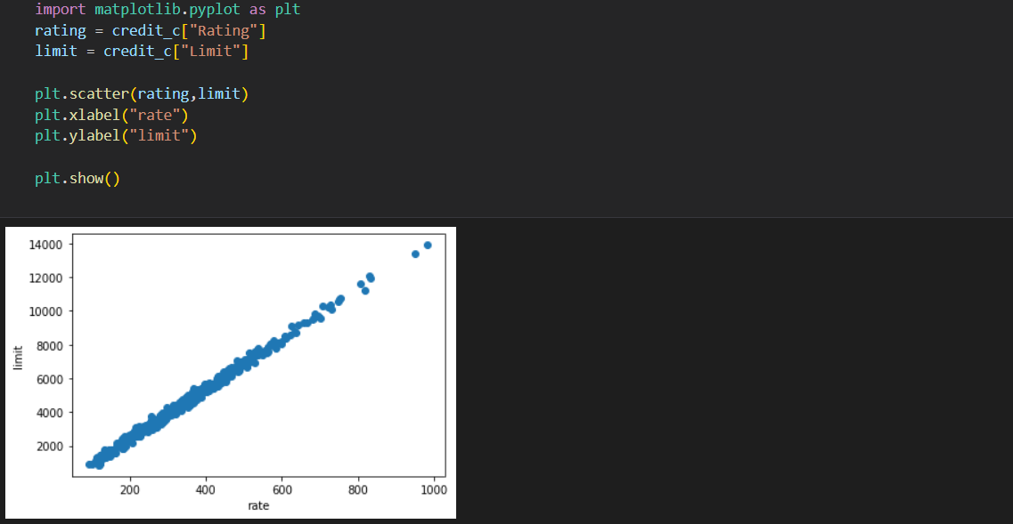The height and width of the screenshot is (524, 1013).
Task: Click the vertical 'limit' y-axis label on the plot
Action: (x=18, y=357)
